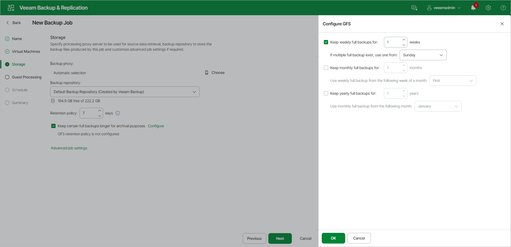Go to the Virtual Machines step
This screenshot has height=247, width=511.
(23, 51)
